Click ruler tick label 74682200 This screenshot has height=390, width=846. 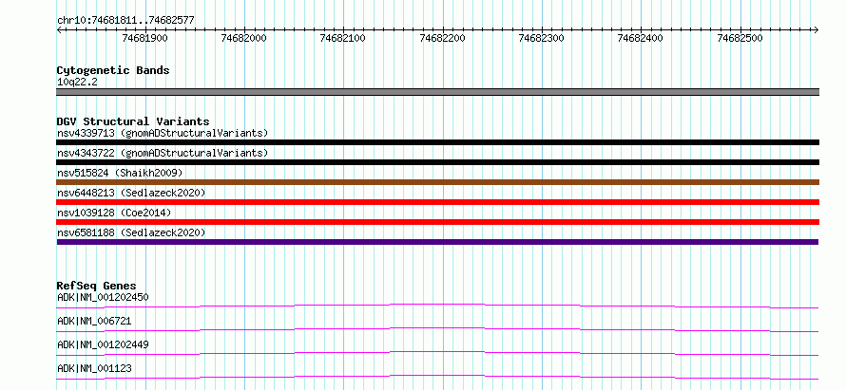tap(442, 38)
